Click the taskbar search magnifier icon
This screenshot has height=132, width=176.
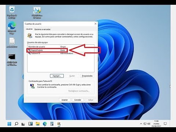click(16, 124)
